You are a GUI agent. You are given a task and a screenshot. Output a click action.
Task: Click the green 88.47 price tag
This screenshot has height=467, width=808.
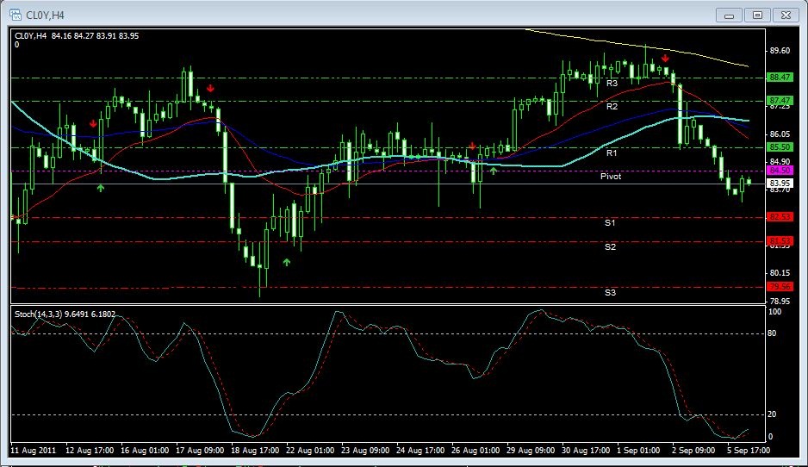pos(780,78)
